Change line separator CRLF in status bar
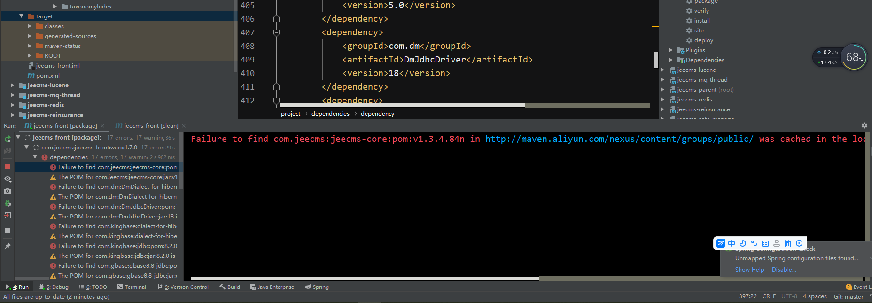 tap(769, 296)
